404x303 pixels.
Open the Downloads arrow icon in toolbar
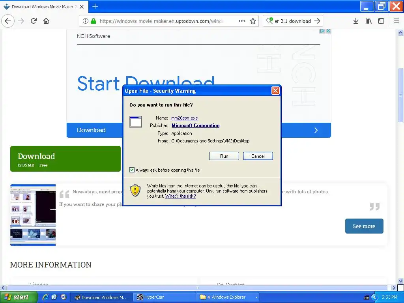click(356, 21)
